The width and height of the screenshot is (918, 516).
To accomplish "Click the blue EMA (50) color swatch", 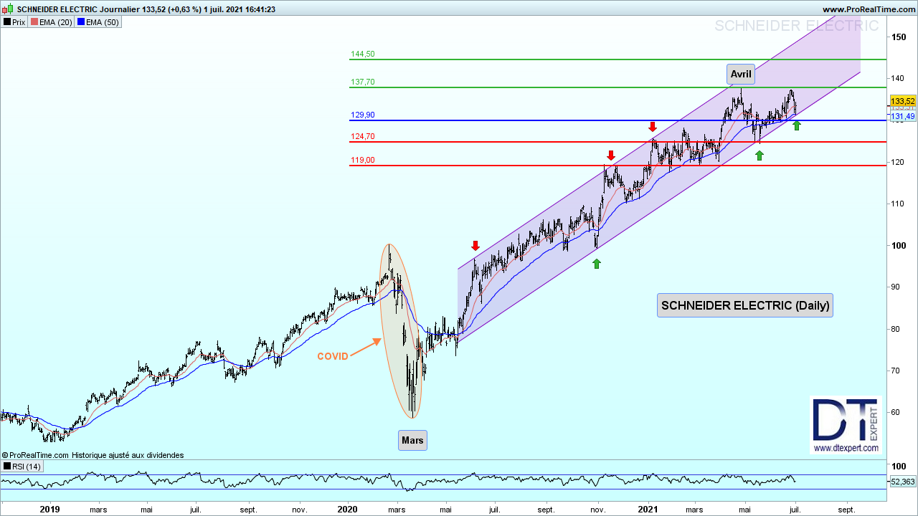I will coord(81,22).
